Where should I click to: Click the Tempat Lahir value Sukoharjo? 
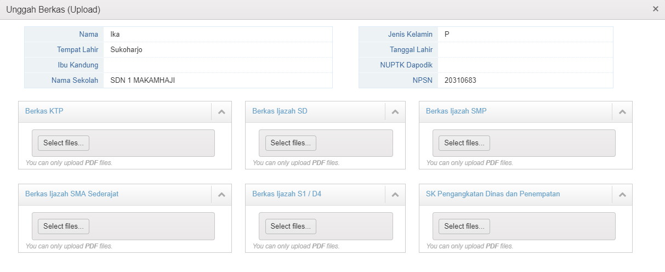[218, 50]
